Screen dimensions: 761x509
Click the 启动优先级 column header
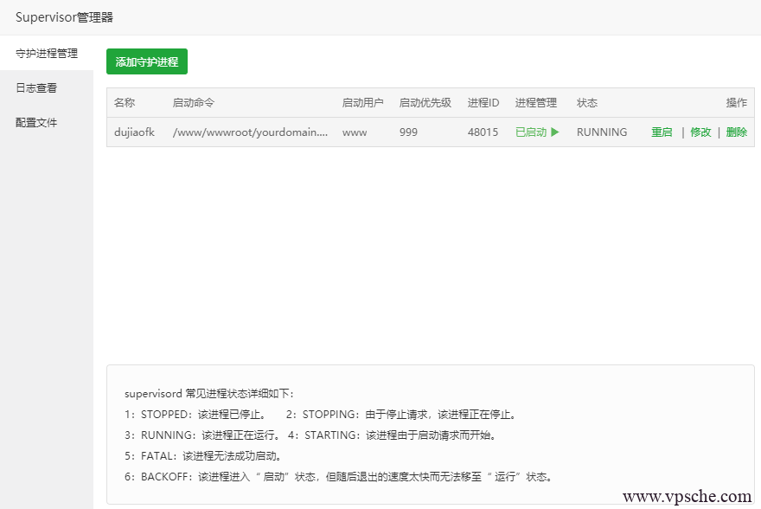425,102
